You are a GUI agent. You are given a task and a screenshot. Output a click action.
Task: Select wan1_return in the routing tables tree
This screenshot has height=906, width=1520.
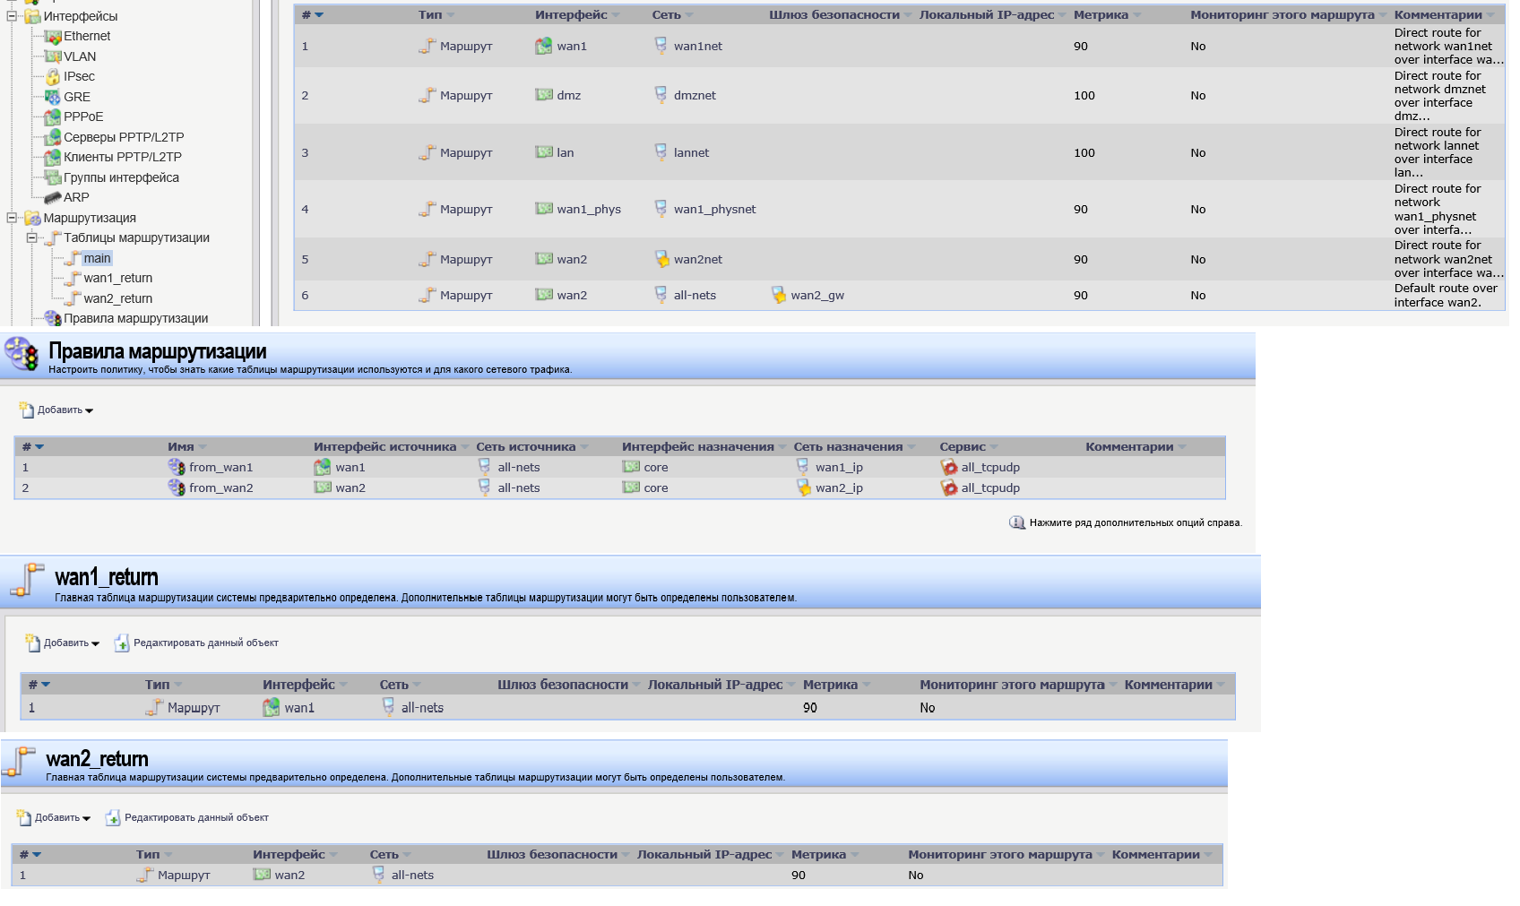[118, 278]
